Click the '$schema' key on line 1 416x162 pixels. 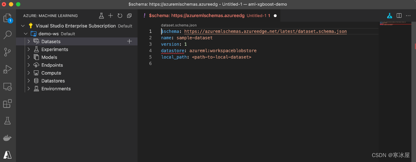[x=170, y=31]
